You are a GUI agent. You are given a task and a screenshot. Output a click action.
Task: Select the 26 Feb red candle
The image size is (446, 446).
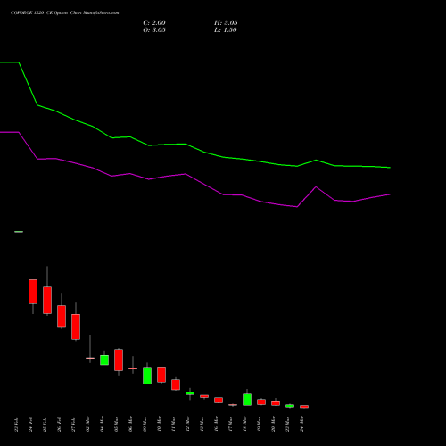tap(62, 317)
